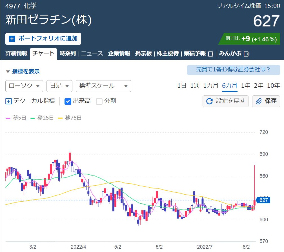Click the 5/2 date axis label
The width and height of the screenshot is (284, 252).
tap(118, 247)
